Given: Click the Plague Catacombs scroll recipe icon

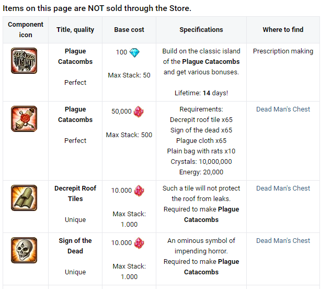Looking at the screenshot, I should (24, 119).
